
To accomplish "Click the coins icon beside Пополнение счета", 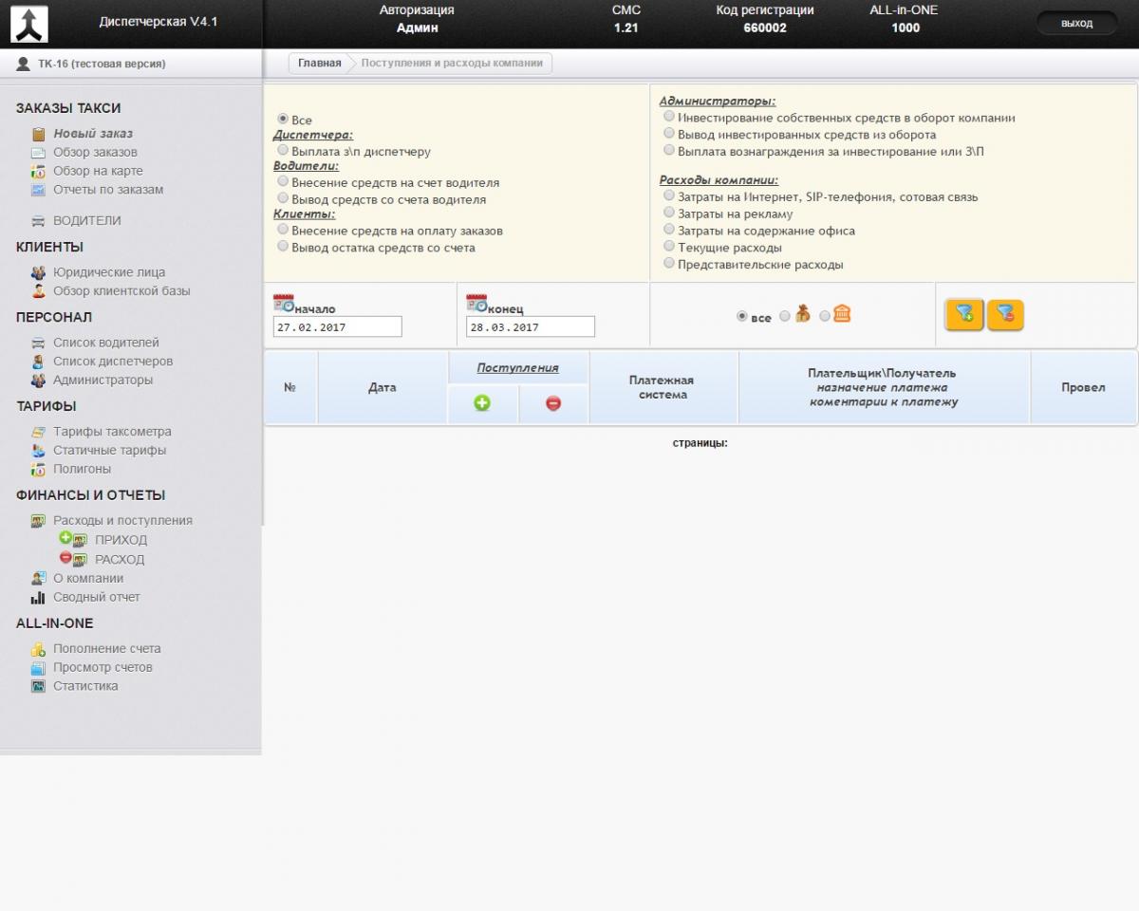I will pos(38,649).
